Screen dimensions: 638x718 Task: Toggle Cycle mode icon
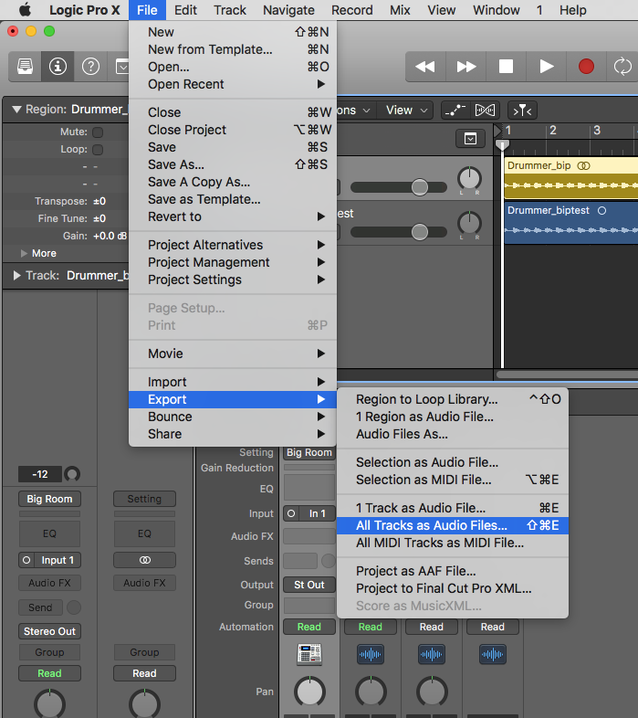point(622,67)
